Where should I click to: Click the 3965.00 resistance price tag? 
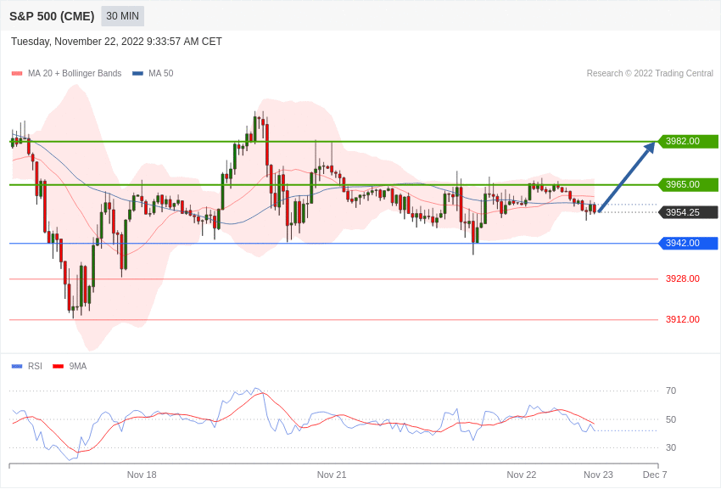point(688,184)
